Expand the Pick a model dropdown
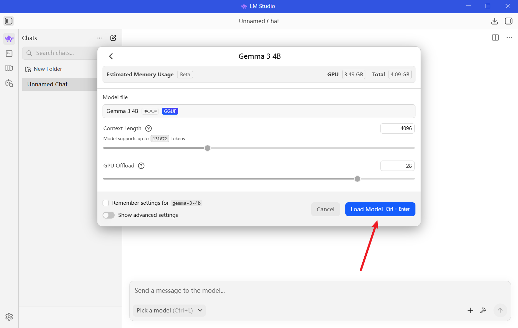The width and height of the screenshot is (518, 328). tap(169, 310)
